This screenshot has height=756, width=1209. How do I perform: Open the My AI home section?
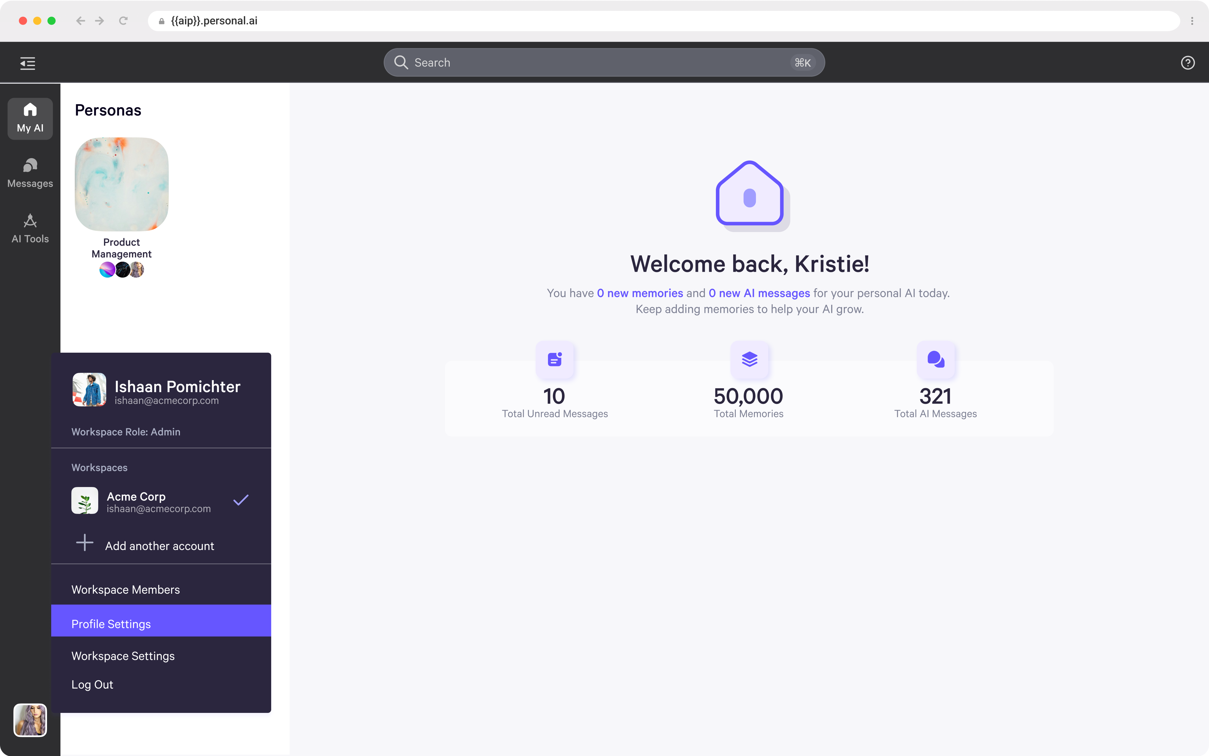coord(30,118)
